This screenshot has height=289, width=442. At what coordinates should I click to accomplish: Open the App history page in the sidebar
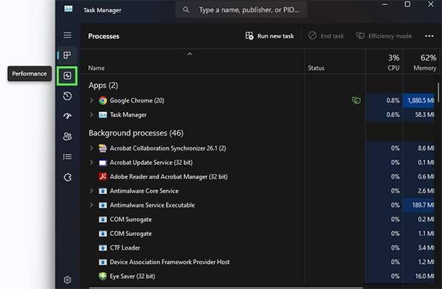tap(67, 96)
